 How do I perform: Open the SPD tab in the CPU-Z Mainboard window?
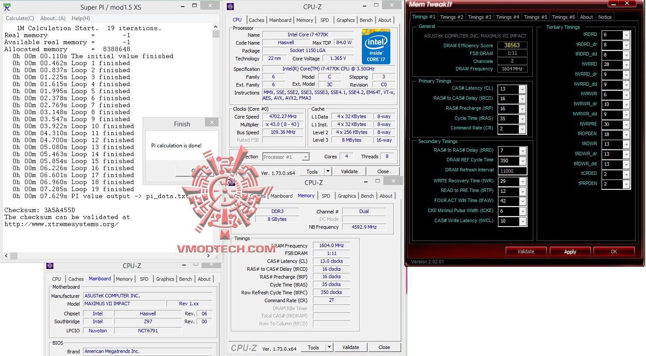pyautogui.click(x=144, y=279)
